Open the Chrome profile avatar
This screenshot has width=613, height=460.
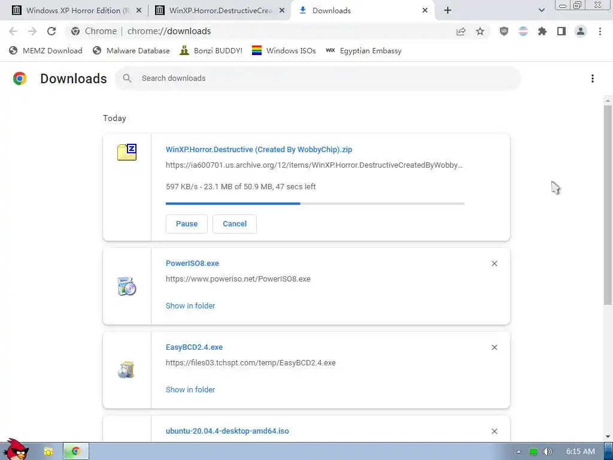point(581,31)
